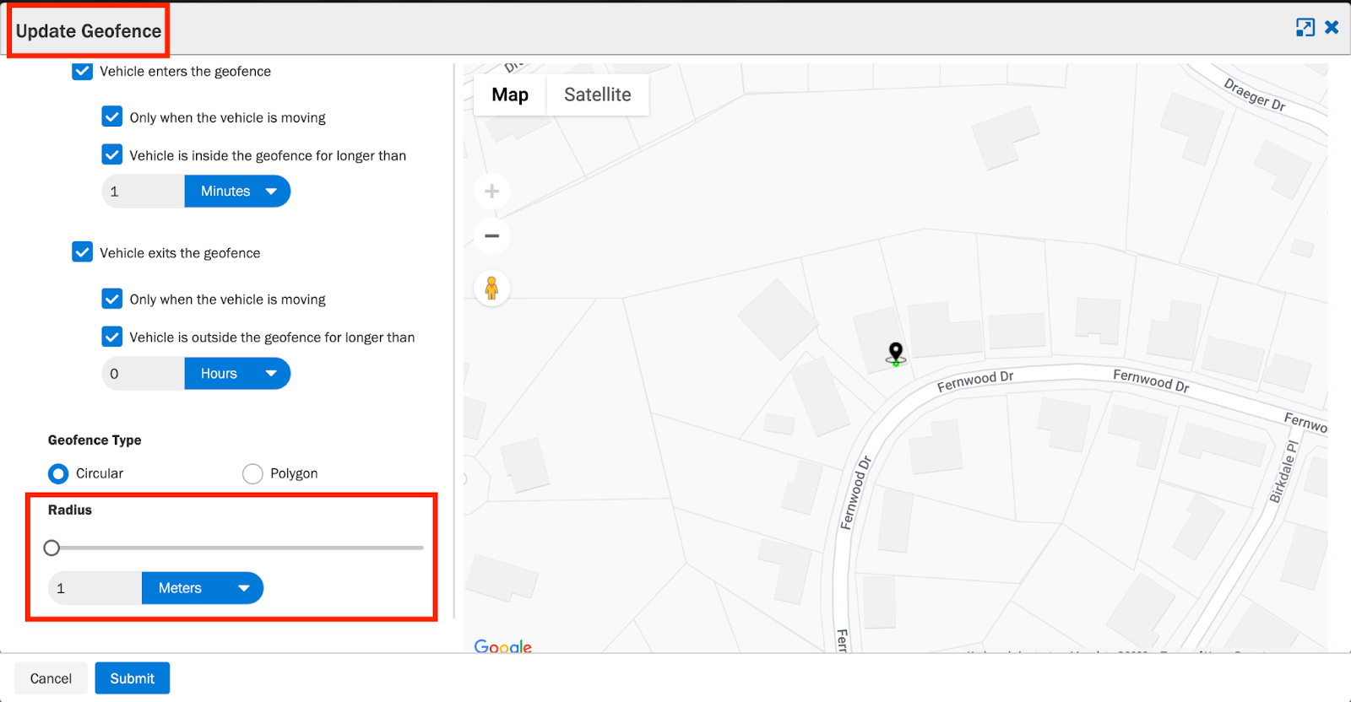
Task: Click the radius value input field
Action: (x=95, y=588)
